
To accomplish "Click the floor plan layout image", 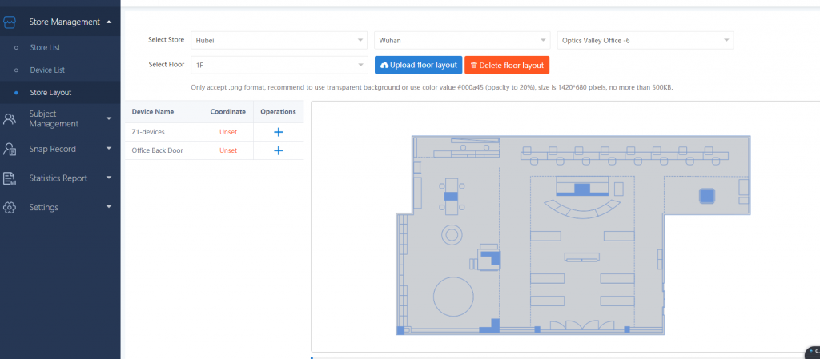I will point(573,235).
